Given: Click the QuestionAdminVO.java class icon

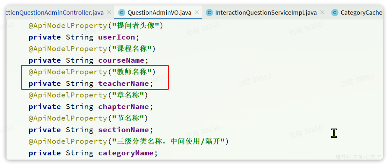Looking at the screenshot, I should point(122,13).
